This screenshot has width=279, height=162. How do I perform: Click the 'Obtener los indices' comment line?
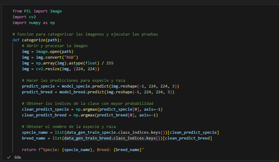pyautogui.click(x=88, y=104)
